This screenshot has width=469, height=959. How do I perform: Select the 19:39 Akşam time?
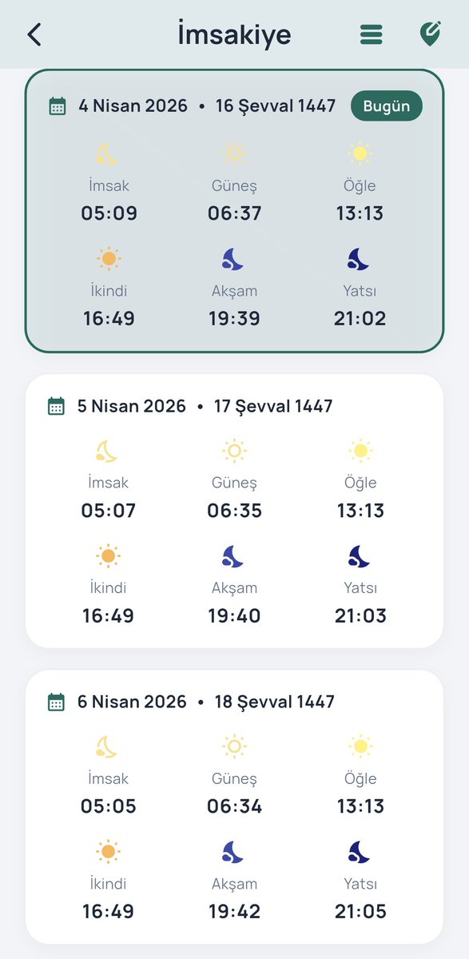234,319
